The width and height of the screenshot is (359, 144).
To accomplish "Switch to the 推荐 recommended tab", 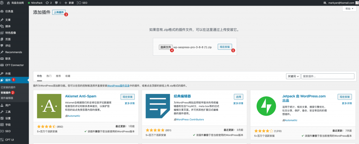I will (58, 76).
